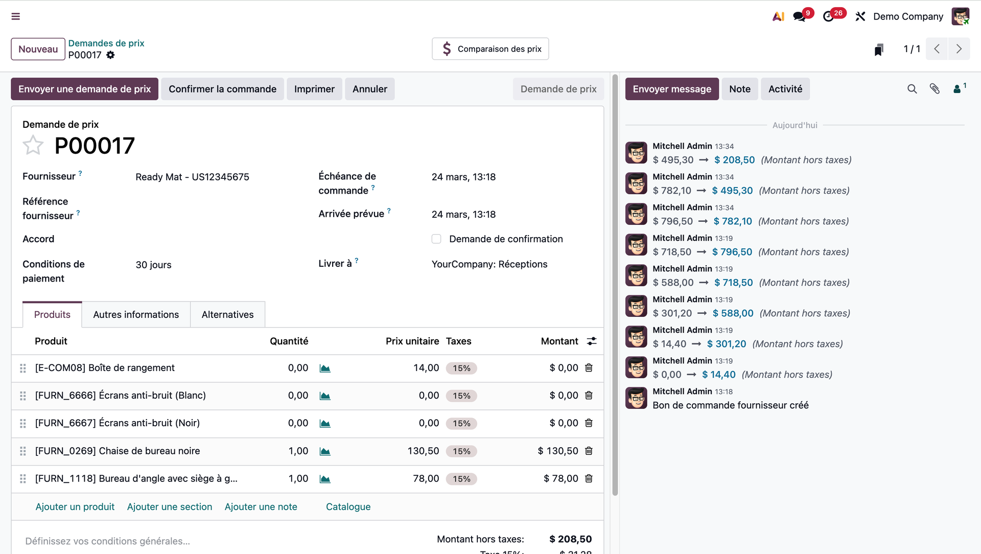Open the gear actions menu beside P00017

tap(110, 55)
